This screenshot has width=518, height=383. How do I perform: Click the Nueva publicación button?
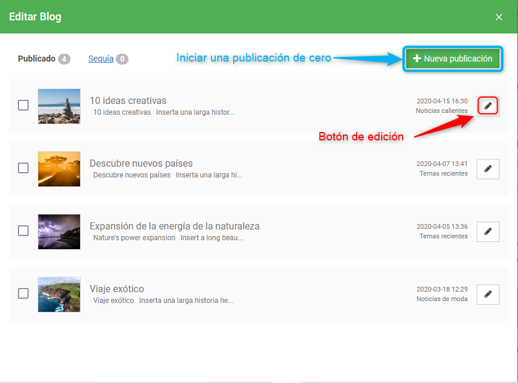453,59
